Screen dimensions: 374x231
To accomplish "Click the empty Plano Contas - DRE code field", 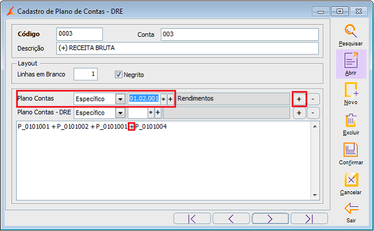I will (x=138, y=113).
